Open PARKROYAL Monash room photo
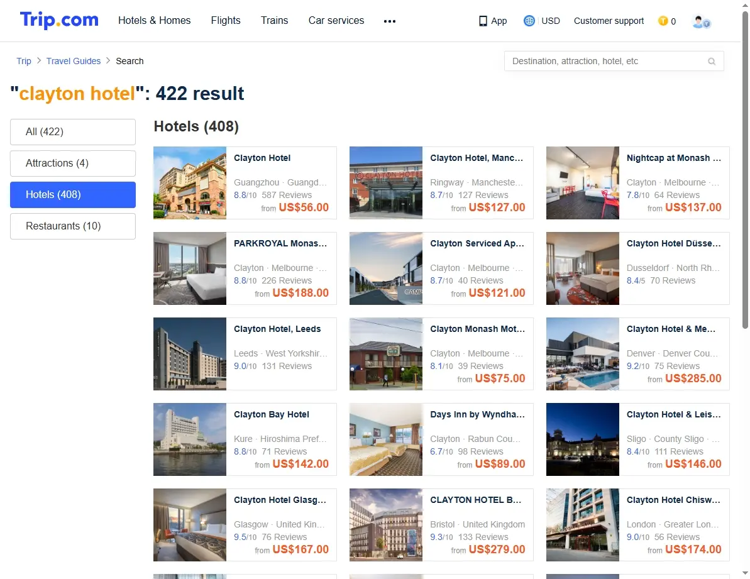The height and width of the screenshot is (579, 750). click(x=190, y=268)
